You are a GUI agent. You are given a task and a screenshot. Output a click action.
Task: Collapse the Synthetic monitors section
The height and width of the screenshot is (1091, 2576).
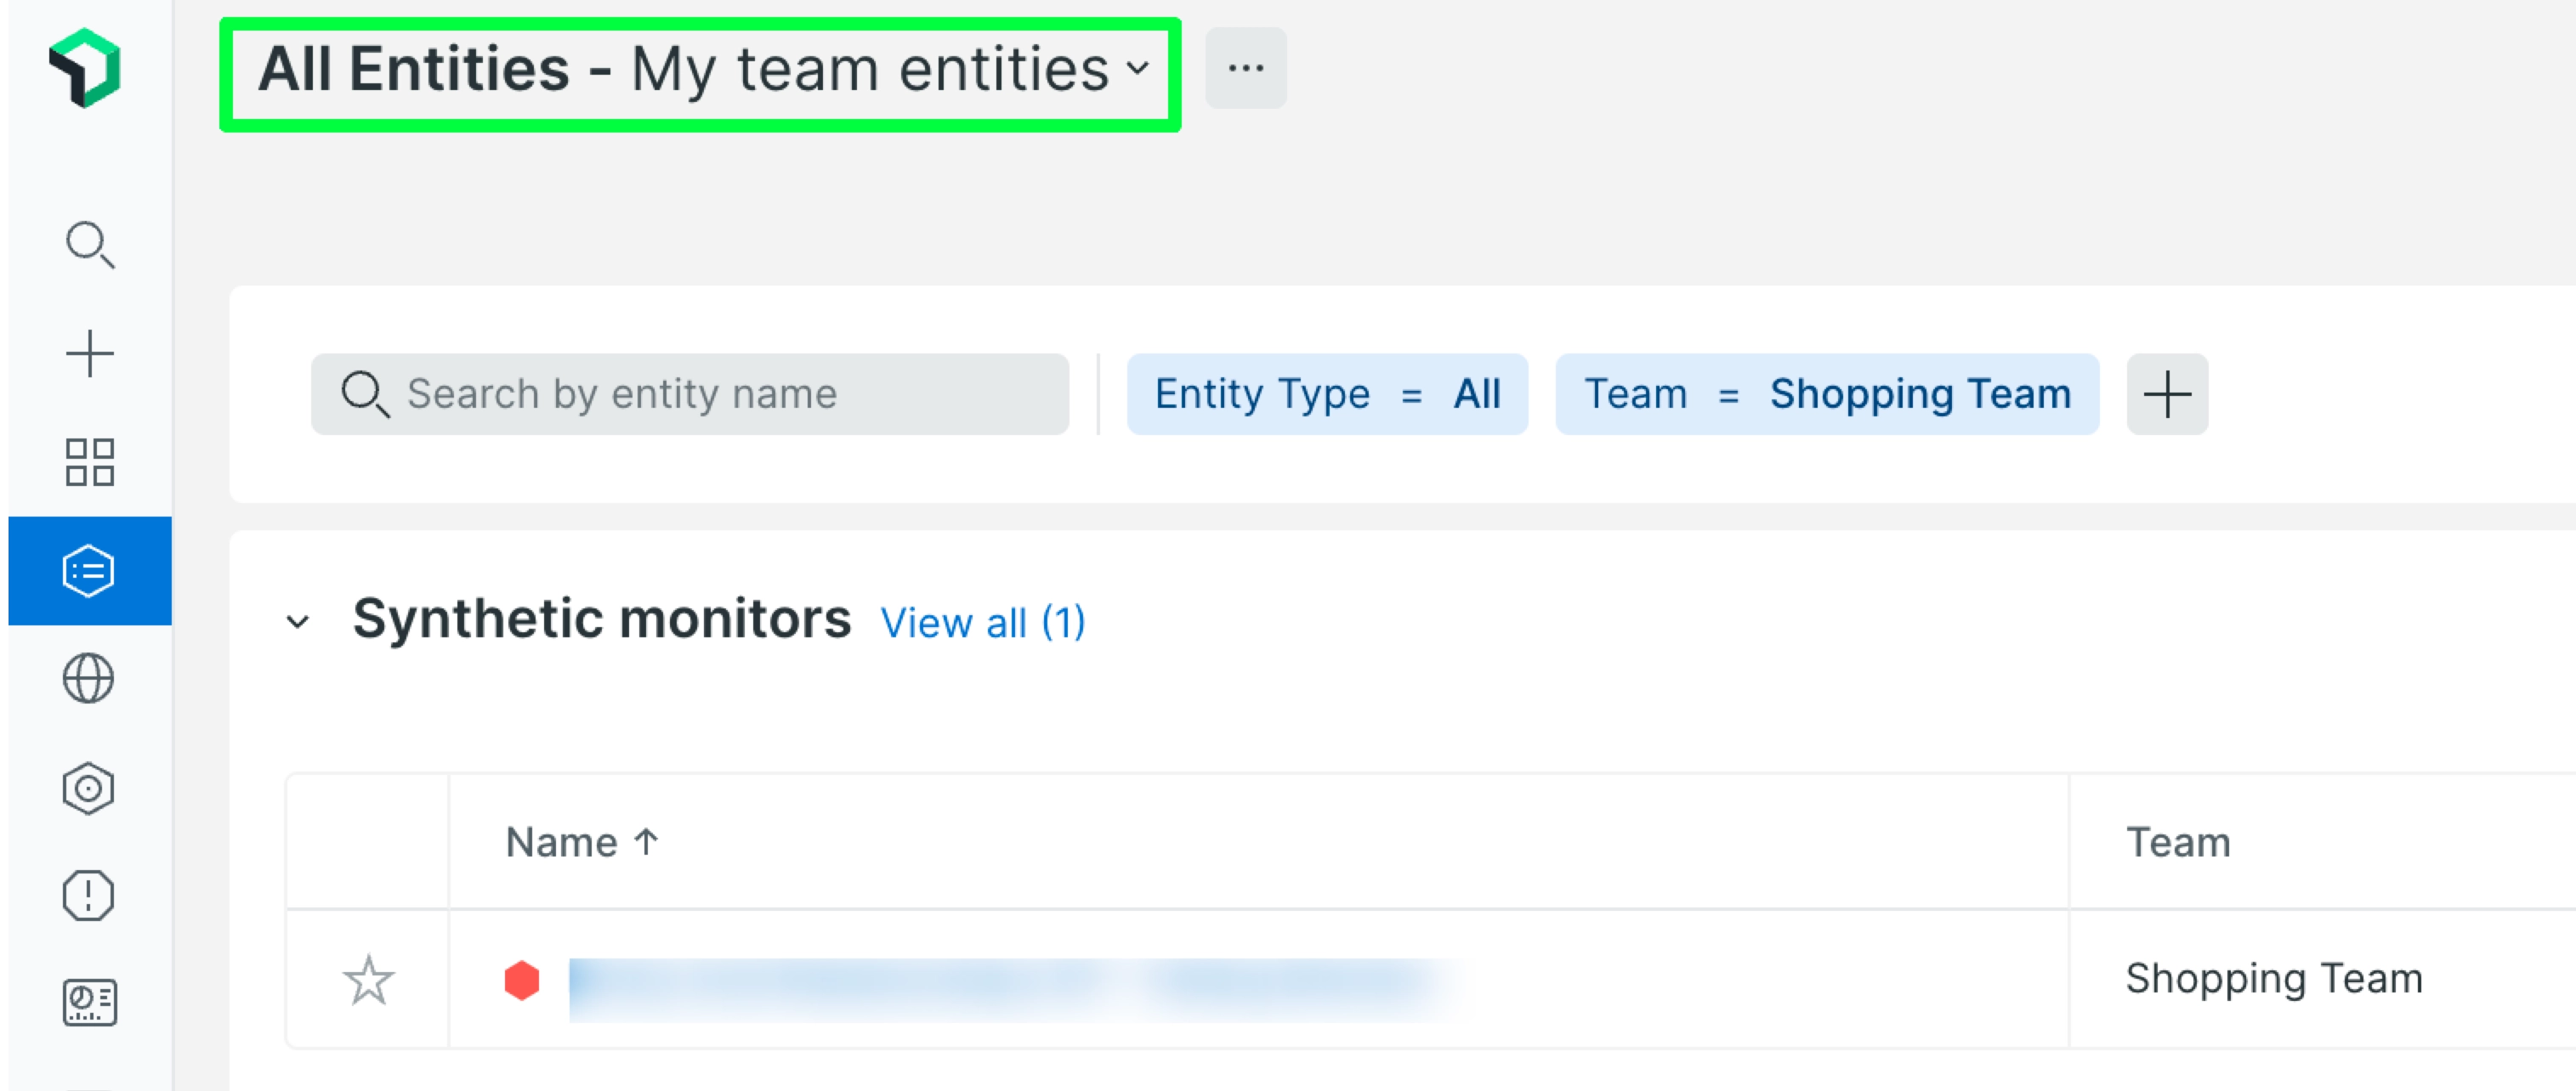298,621
